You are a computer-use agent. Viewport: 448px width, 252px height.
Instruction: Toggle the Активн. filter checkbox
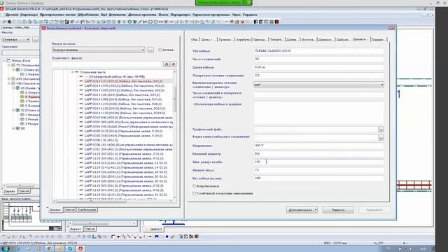160,50
